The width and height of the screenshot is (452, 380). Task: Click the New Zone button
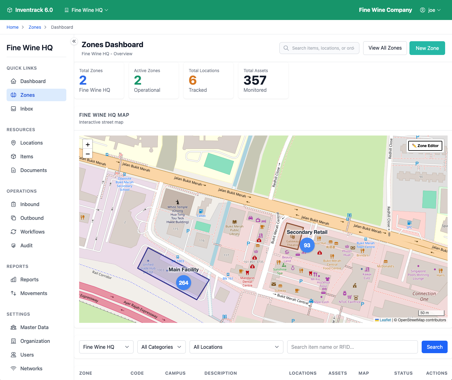427,48
